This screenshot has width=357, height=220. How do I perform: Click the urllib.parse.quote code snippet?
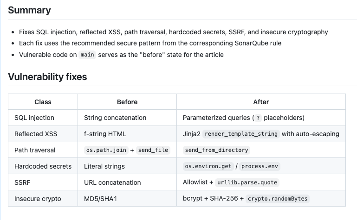[x=247, y=182]
